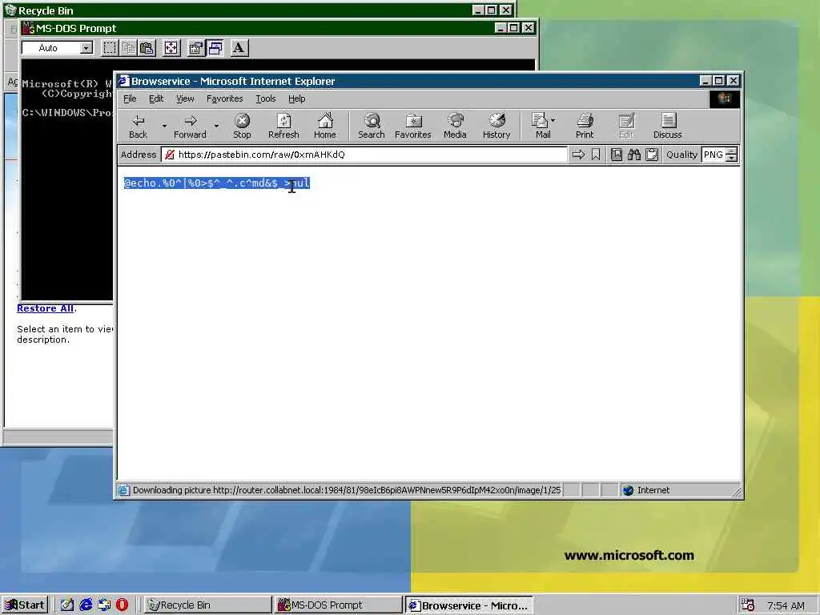
Task: Click the highlighted @echo text line
Action: [217, 183]
